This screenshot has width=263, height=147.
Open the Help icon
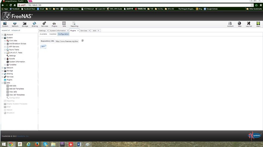239,24
